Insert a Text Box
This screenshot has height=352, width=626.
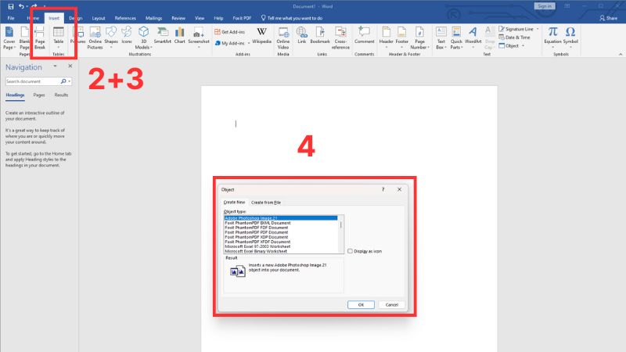coord(441,38)
